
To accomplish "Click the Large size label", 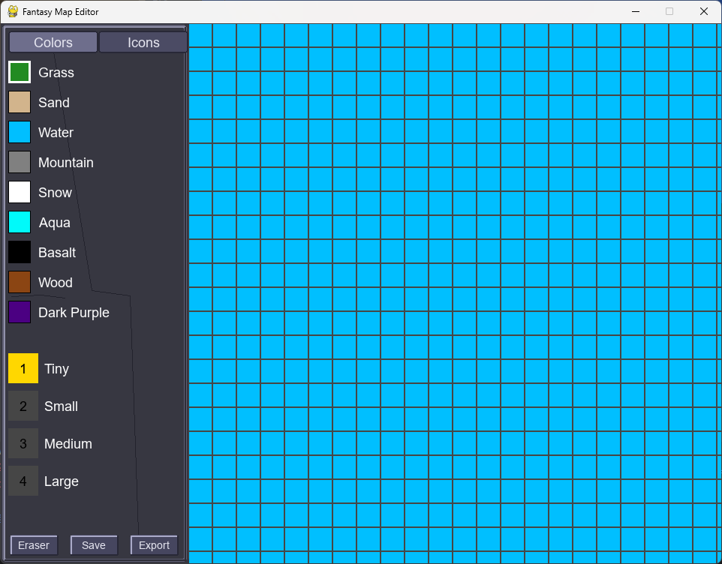I will 62,481.
